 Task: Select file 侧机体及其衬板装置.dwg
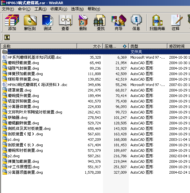(29, 129)
